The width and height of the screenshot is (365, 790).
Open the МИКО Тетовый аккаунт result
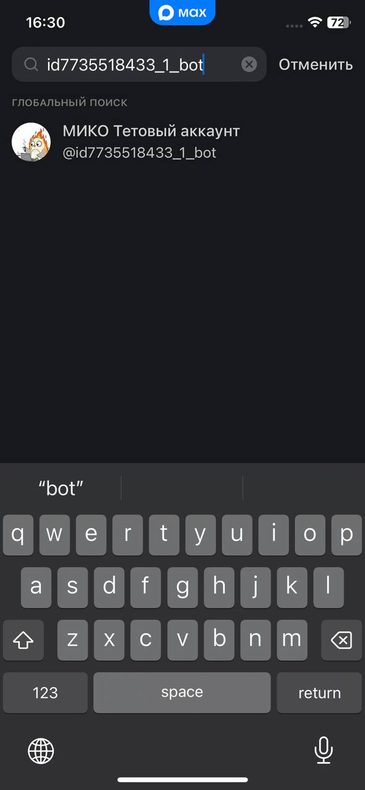(x=182, y=142)
